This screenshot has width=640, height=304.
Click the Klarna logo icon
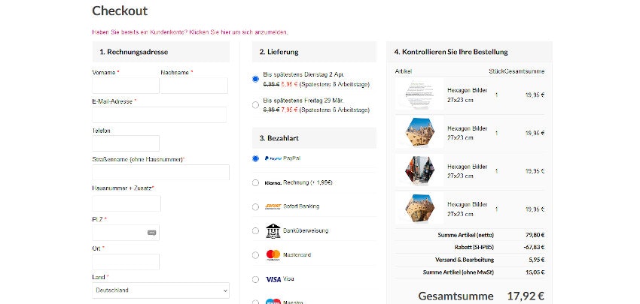(273, 182)
